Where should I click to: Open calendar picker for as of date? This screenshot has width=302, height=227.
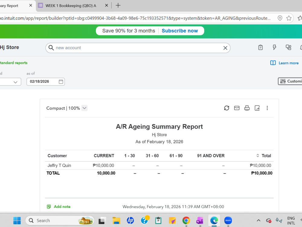(x=61, y=82)
